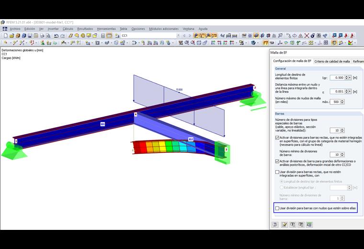Click the green segment of deformation color plot
The image size is (364, 249).
pyautogui.click(x=169, y=146)
